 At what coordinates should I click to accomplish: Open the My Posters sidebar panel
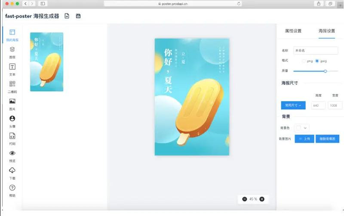(x=12, y=35)
